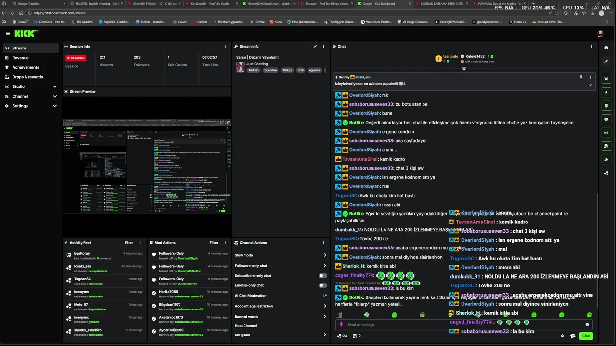Open the emoji picker in message box

[x=587, y=324]
